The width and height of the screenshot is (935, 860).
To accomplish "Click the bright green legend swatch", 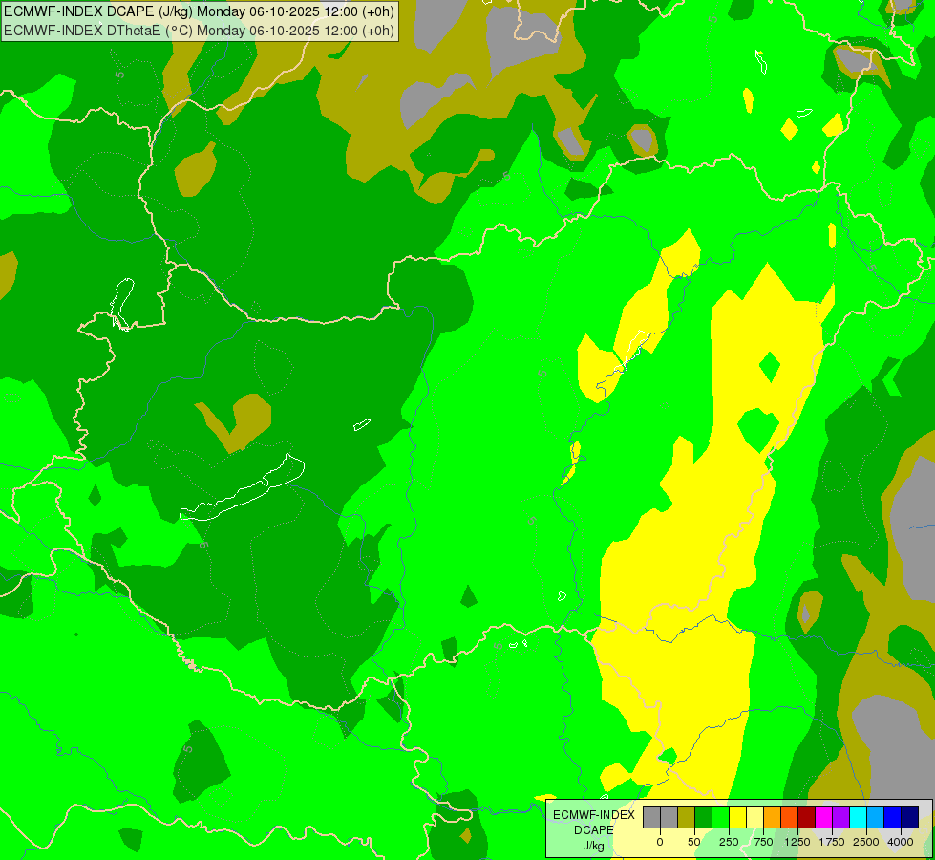I will (x=720, y=817).
